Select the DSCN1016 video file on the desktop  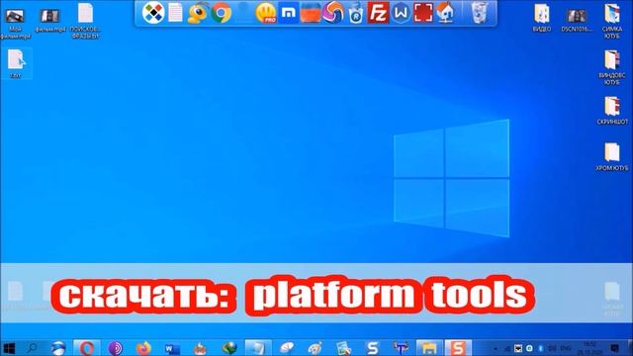pos(577,20)
